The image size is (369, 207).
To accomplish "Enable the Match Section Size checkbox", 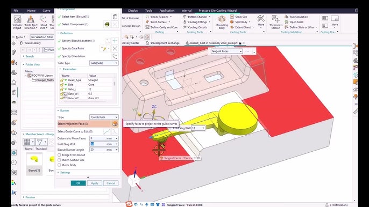I will pyautogui.click(x=59, y=160).
